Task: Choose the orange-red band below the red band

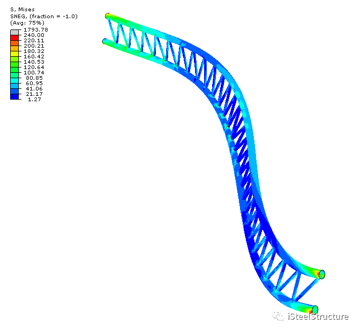Action: pyautogui.click(x=14, y=43)
